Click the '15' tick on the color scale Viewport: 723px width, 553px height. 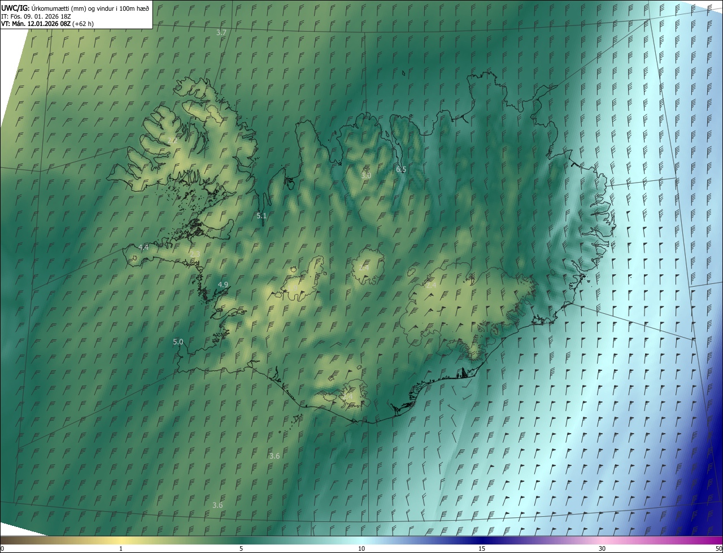point(482,548)
